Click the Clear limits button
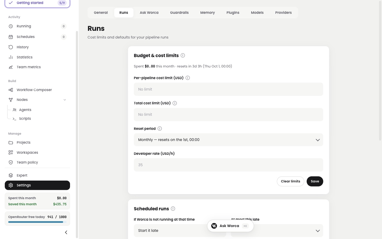 pos(290,181)
